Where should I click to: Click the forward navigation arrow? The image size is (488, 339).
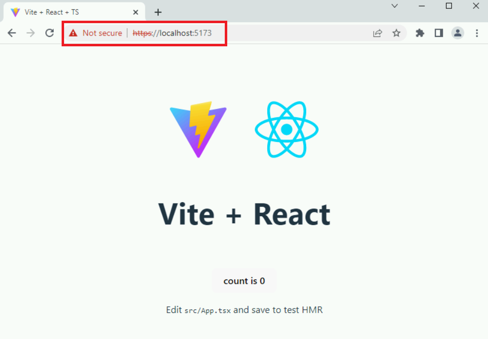coord(31,33)
